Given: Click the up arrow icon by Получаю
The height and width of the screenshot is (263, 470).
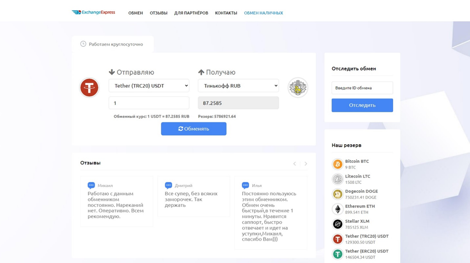Looking at the screenshot, I should (201, 72).
